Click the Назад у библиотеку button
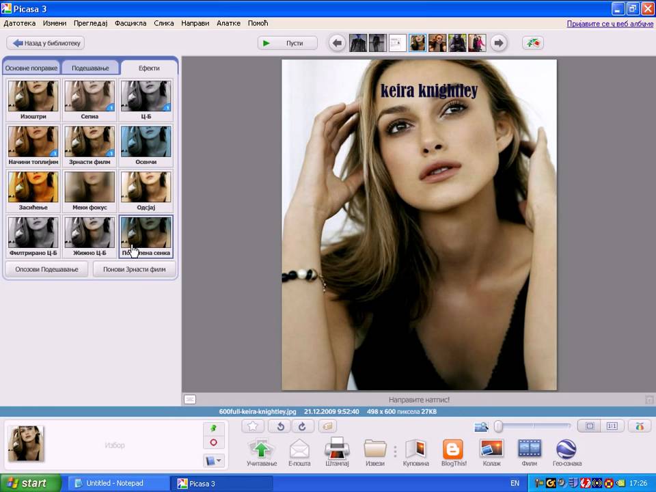Screen dimensions: 656x492 pyautogui.click(x=46, y=43)
